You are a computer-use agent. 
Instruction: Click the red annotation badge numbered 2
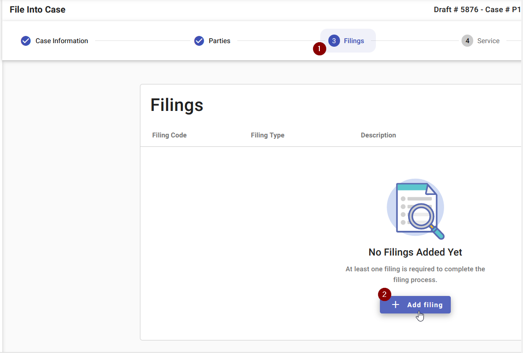coord(385,294)
